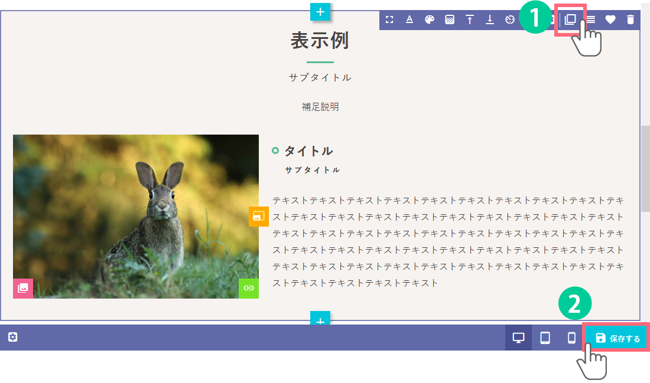Open the color palette for the block

click(430, 19)
